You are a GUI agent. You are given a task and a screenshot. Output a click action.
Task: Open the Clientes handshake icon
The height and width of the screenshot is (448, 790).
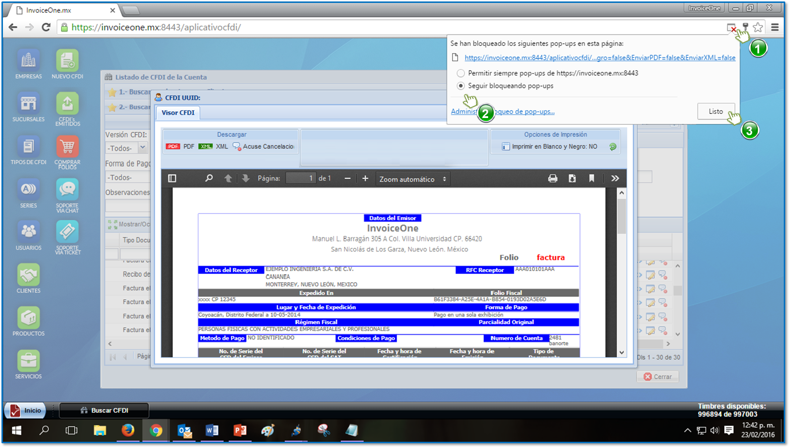(29, 278)
